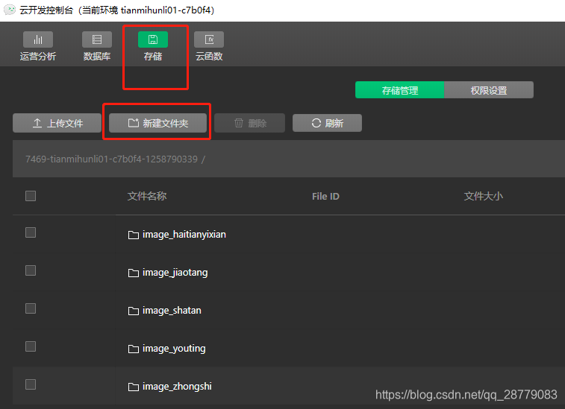This screenshot has width=565, height=409.
Task: Switch to the 权限设置 tab
Action: point(489,90)
